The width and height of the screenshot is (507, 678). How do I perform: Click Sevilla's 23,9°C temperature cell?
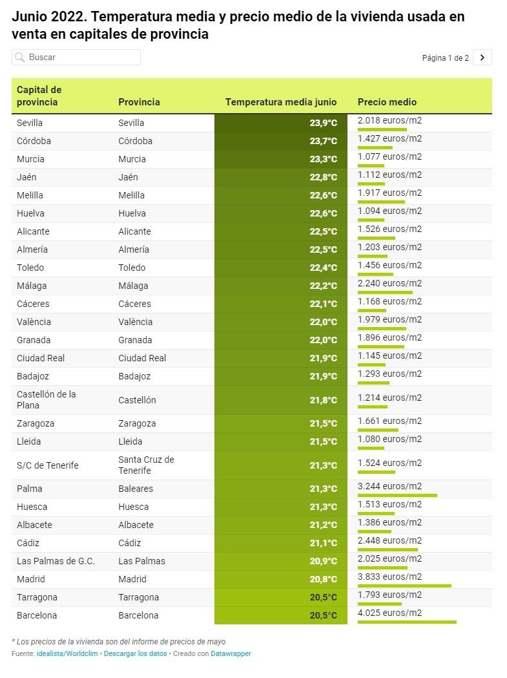click(281, 123)
